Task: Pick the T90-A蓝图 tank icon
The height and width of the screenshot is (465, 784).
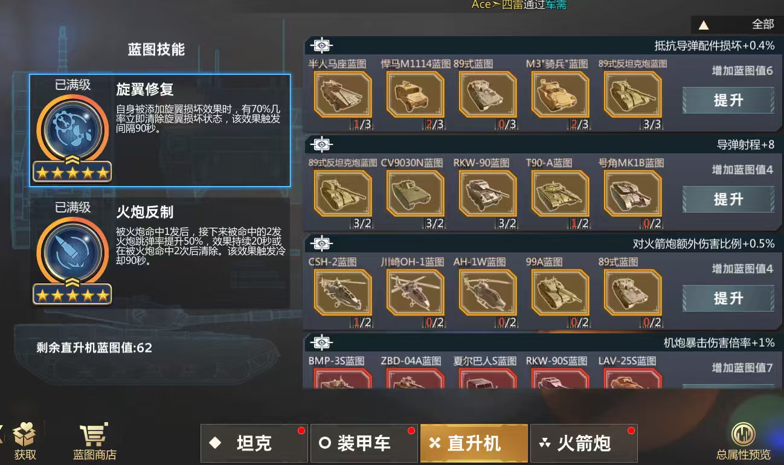Action: click(x=560, y=193)
